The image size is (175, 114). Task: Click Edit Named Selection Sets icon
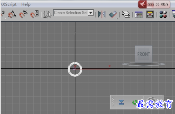coord(47,14)
